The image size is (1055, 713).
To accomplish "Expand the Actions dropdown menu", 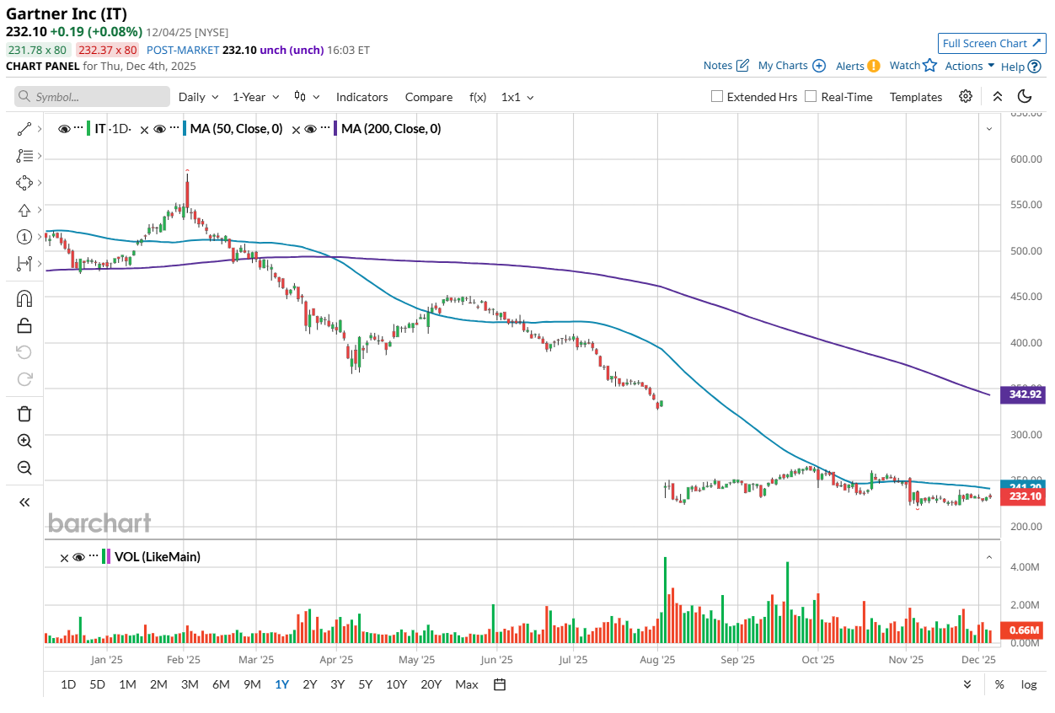I will (970, 66).
